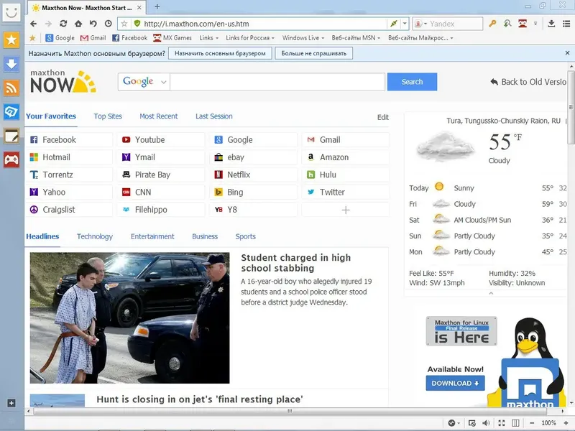The height and width of the screenshot is (431, 575).
Task: Expand the address bar dropdown arrow
Action: click(405, 24)
